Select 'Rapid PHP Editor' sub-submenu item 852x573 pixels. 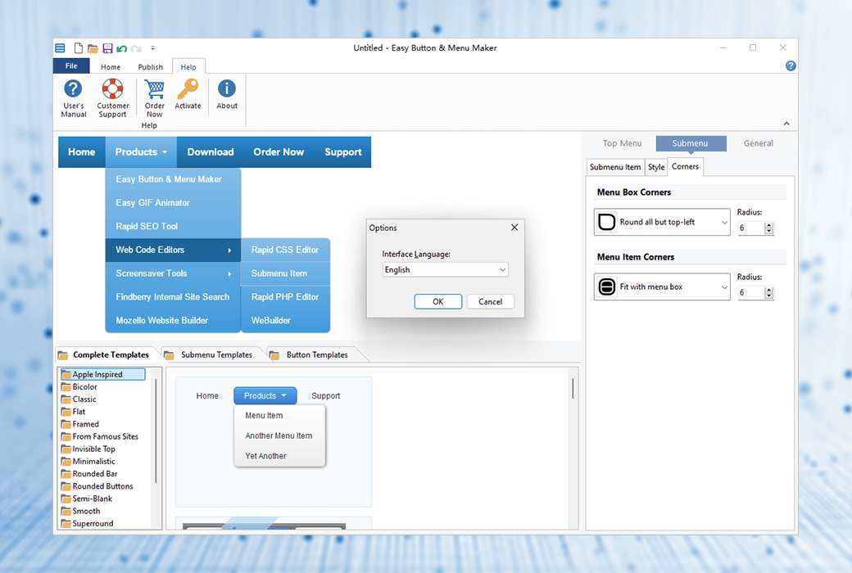[285, 297]
